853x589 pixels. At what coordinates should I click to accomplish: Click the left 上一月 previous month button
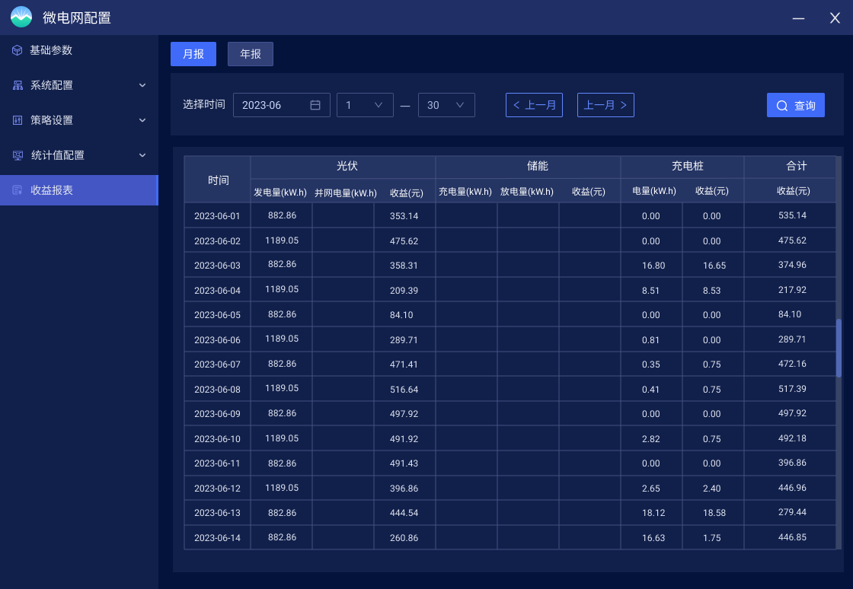[534, 105]
